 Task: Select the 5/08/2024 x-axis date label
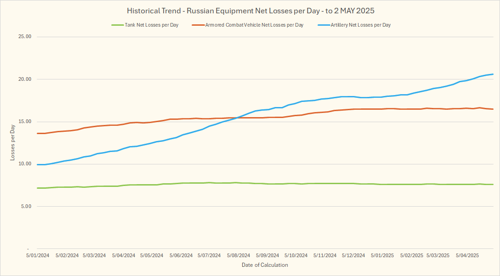pyautogui.click(x=239, y=255)
